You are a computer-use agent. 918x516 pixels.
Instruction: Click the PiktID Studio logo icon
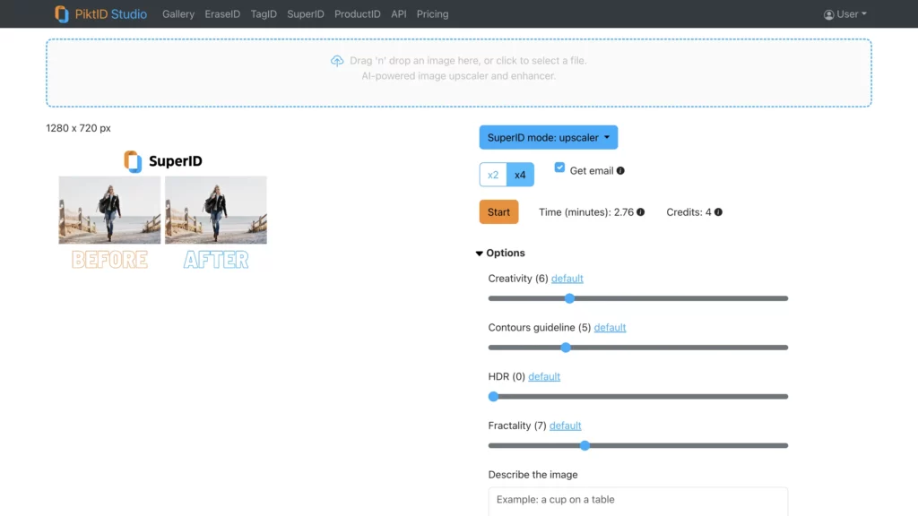[x=61, y=13]
